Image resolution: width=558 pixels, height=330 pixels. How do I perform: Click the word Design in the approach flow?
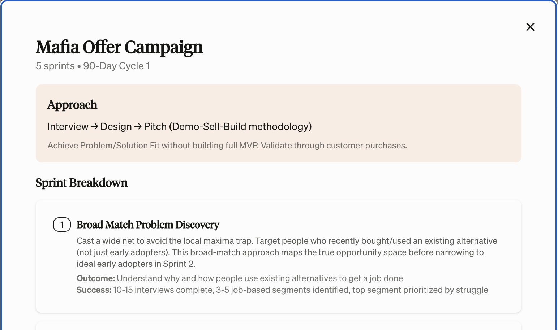[x=116, y=127]
